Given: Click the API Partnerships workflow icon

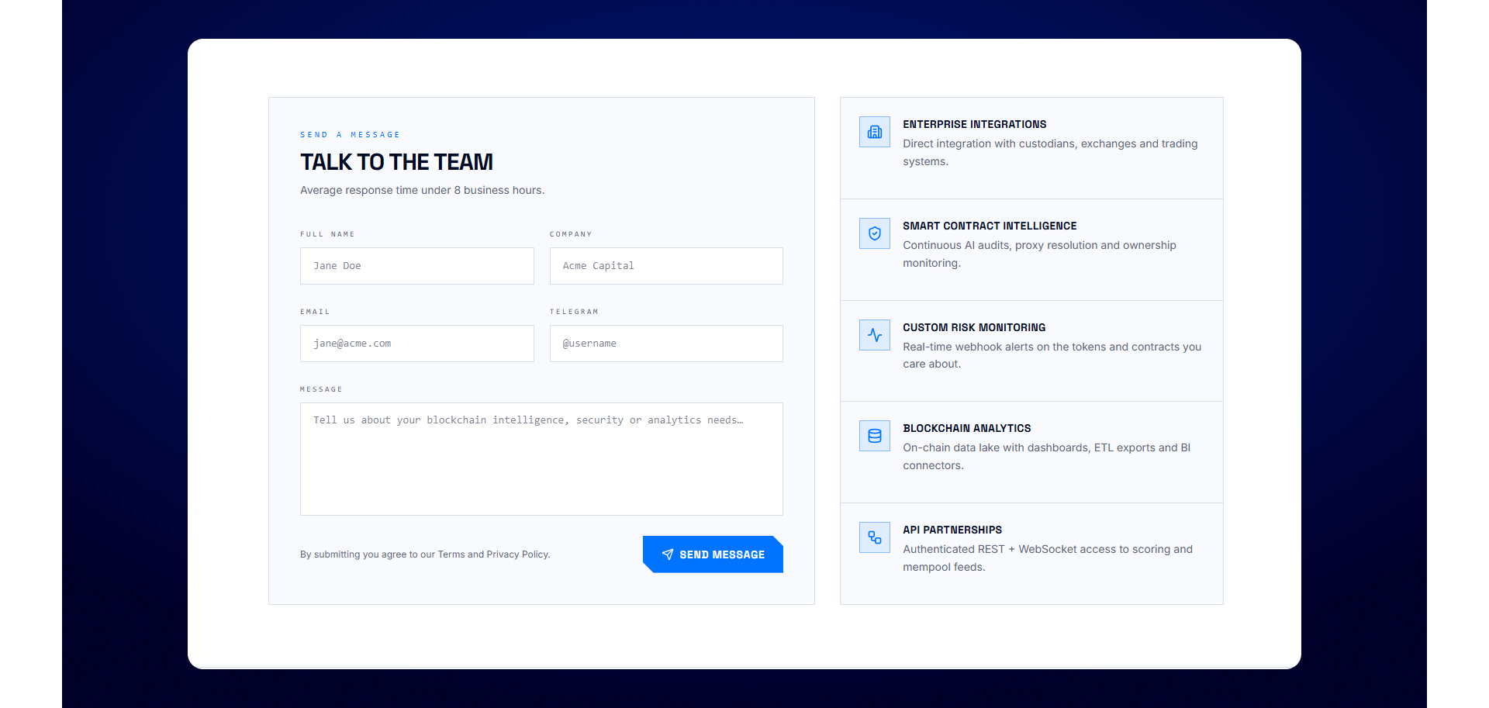Looking at the screenshot, I should coord(875,537).
